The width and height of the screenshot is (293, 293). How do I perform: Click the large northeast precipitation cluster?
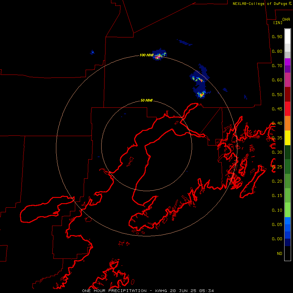click(200, 81)
